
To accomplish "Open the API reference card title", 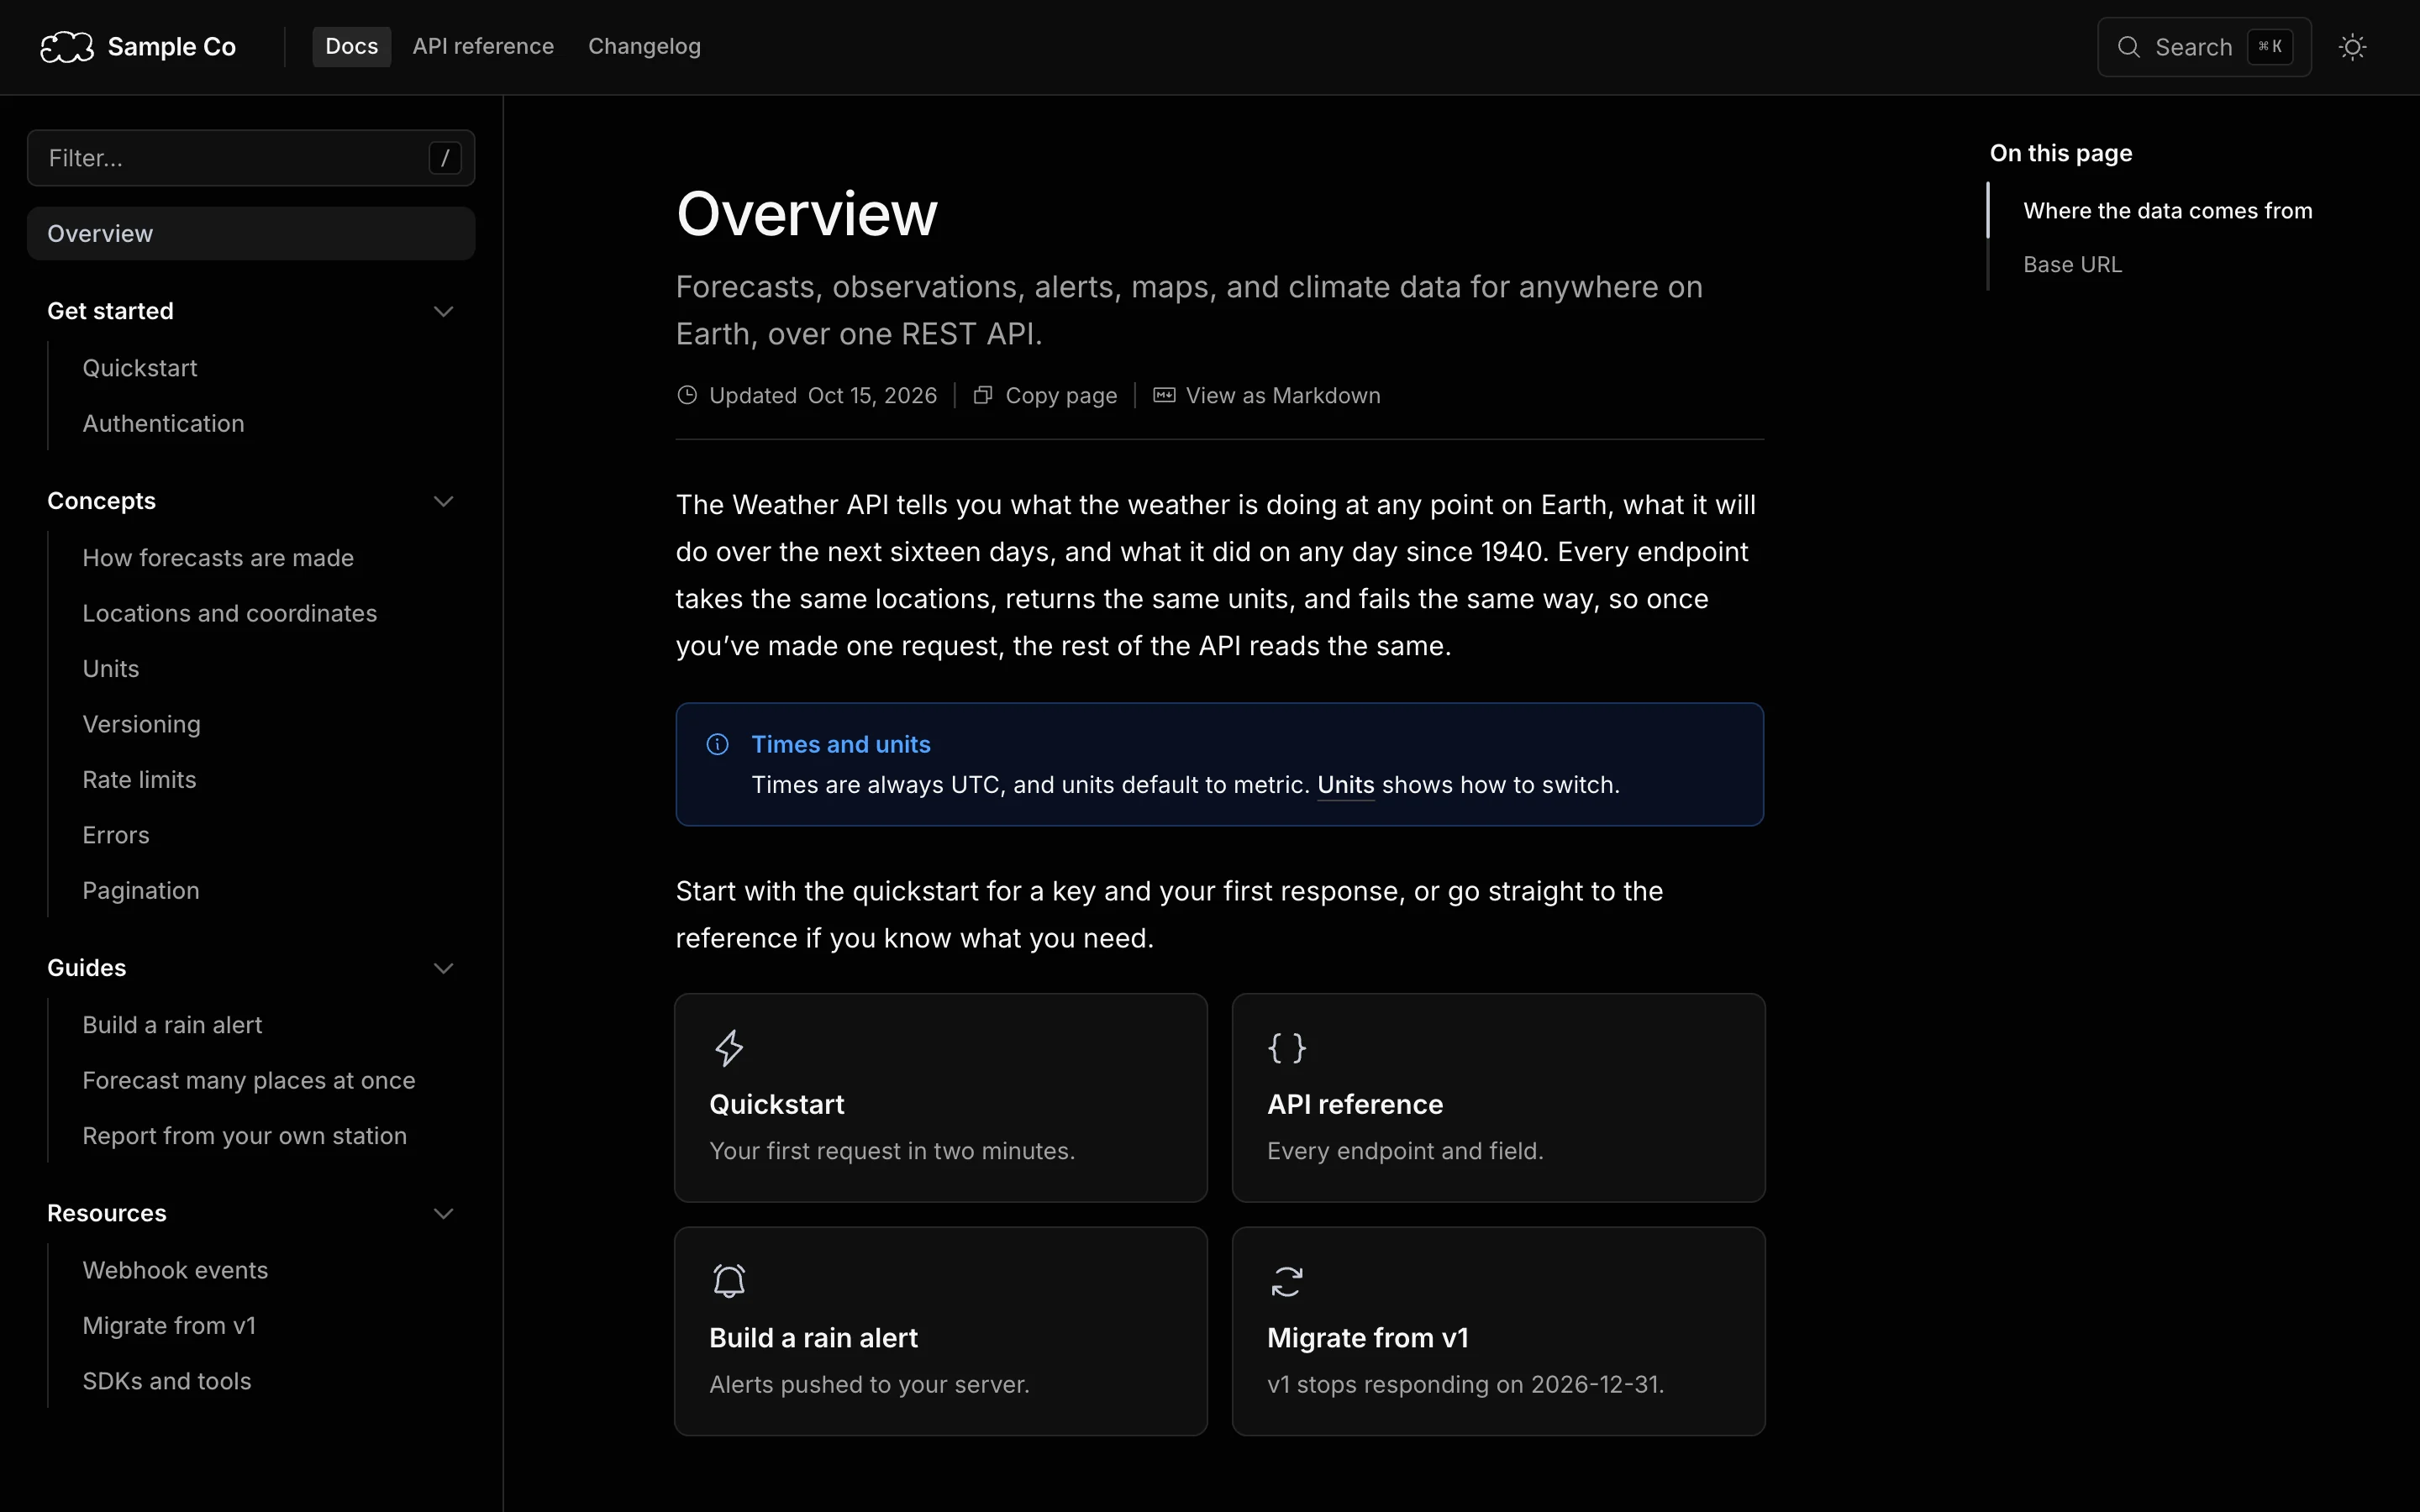I will [1355, 1104].
